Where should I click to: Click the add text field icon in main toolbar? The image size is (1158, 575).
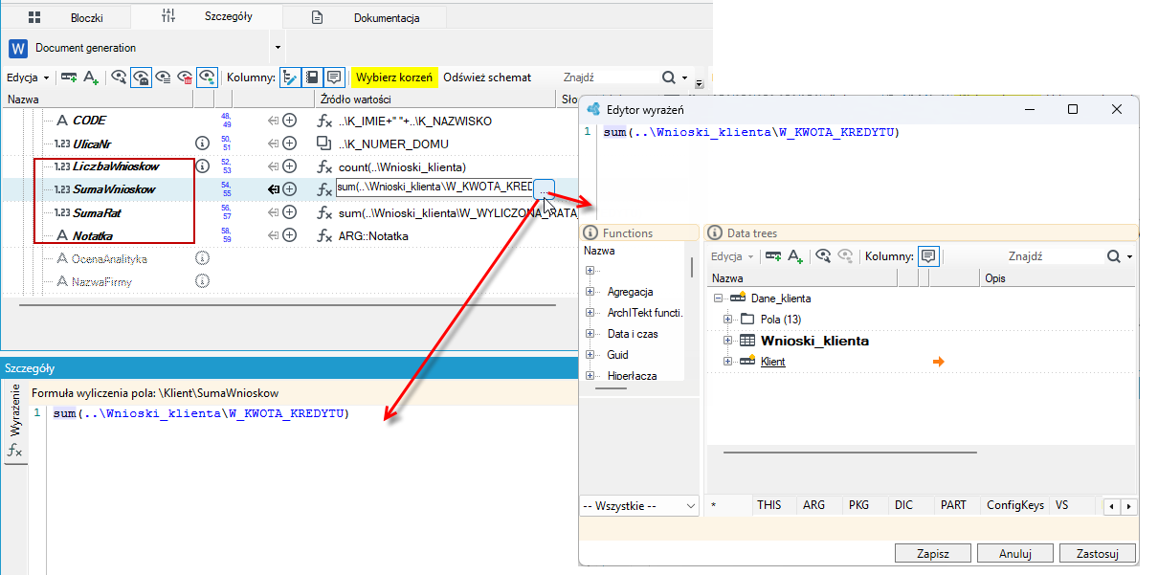tap(91, 77)
